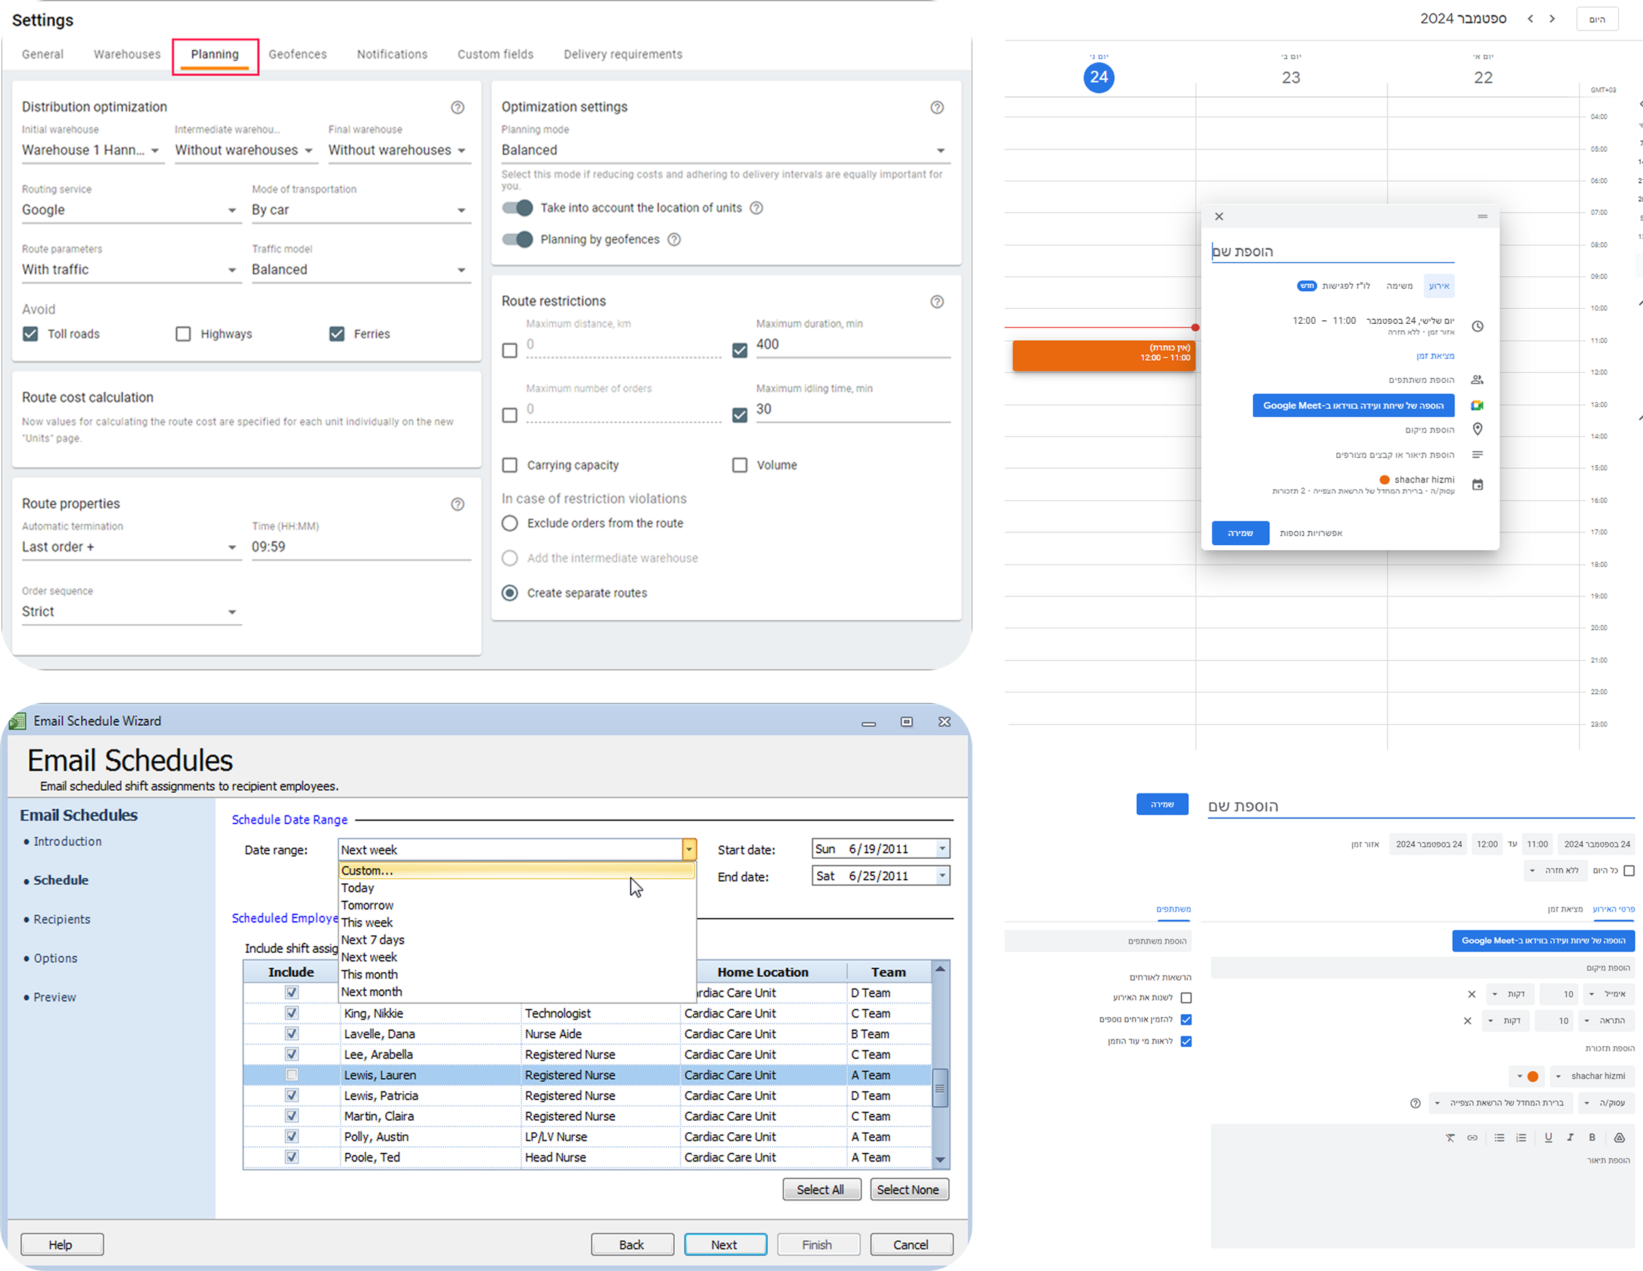The height and width of the screenshot is (1271, 1643).
Task: Insert bulleted list in the description toolbar
Action: coord(1499,1138)
